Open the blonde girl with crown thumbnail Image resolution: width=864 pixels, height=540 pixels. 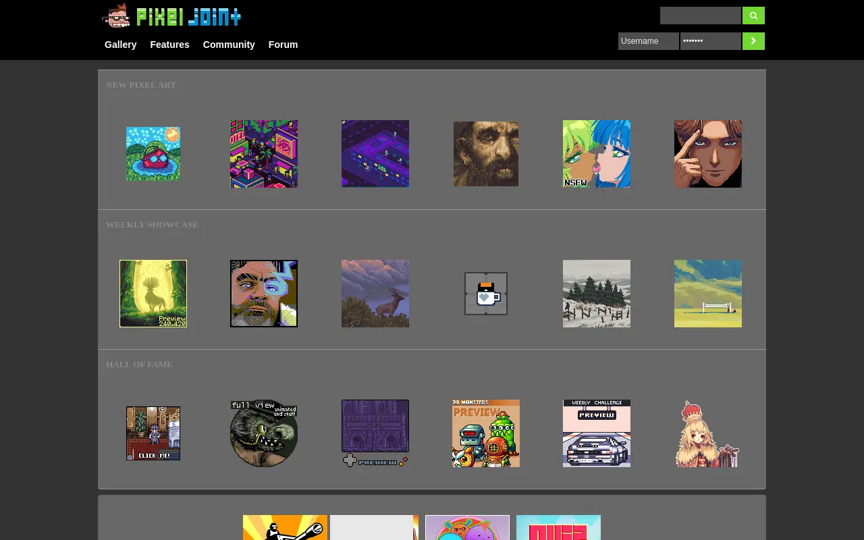click(x=708, y=433)
